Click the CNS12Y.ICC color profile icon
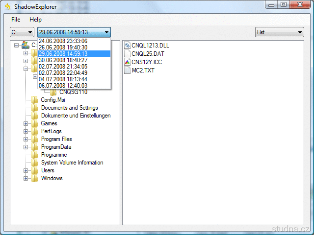 click(127, 62)
